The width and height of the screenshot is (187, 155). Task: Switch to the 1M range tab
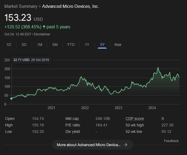click(x=40, y=45)
